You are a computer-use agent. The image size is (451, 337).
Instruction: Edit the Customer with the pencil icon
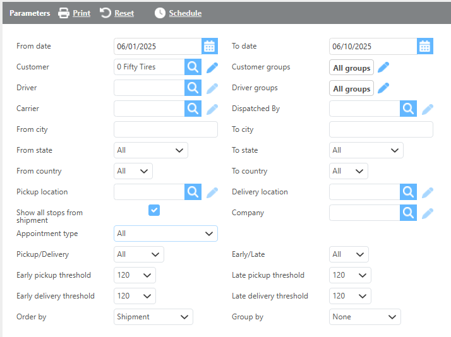click(x=212, y=67)
